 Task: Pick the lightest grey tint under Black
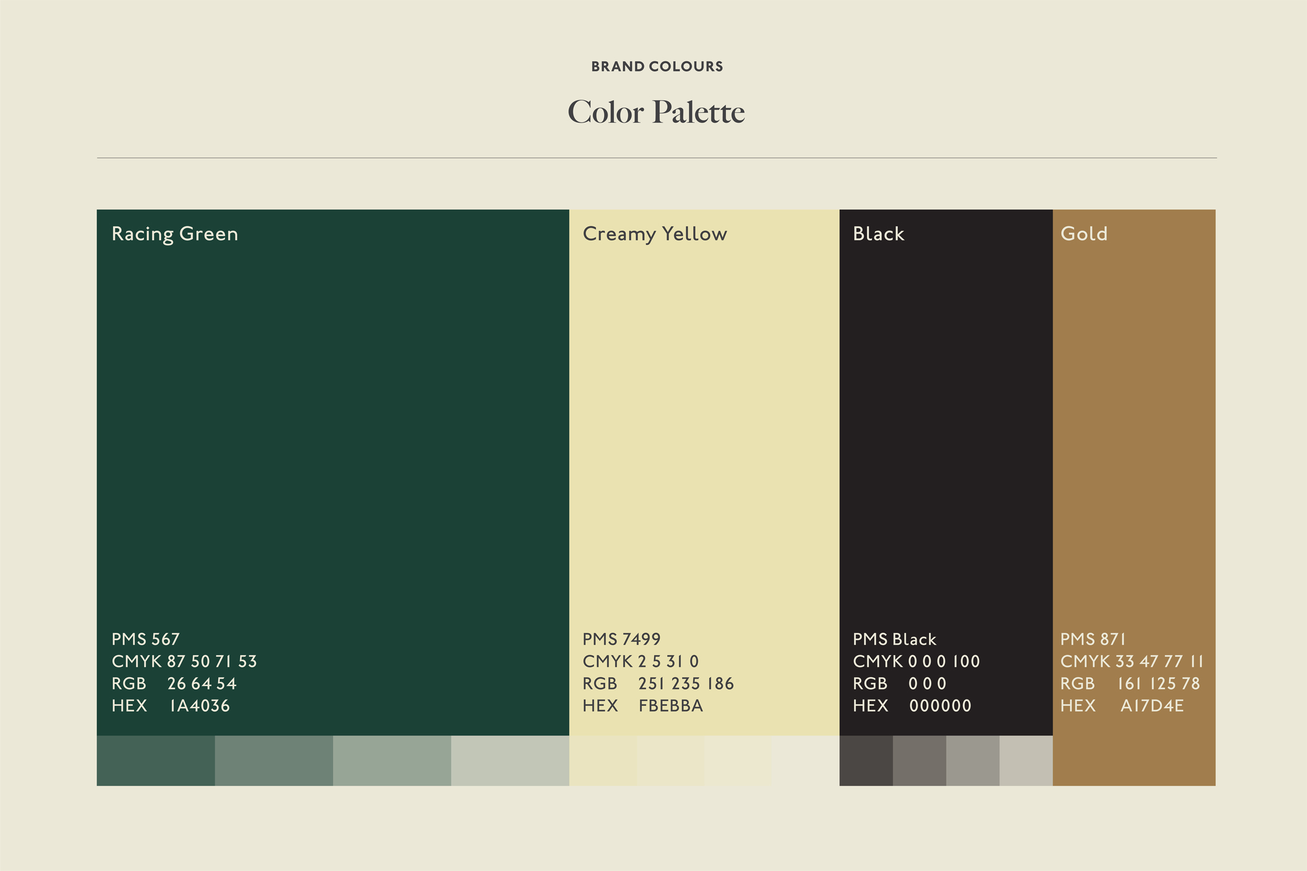coord(1027,760)
